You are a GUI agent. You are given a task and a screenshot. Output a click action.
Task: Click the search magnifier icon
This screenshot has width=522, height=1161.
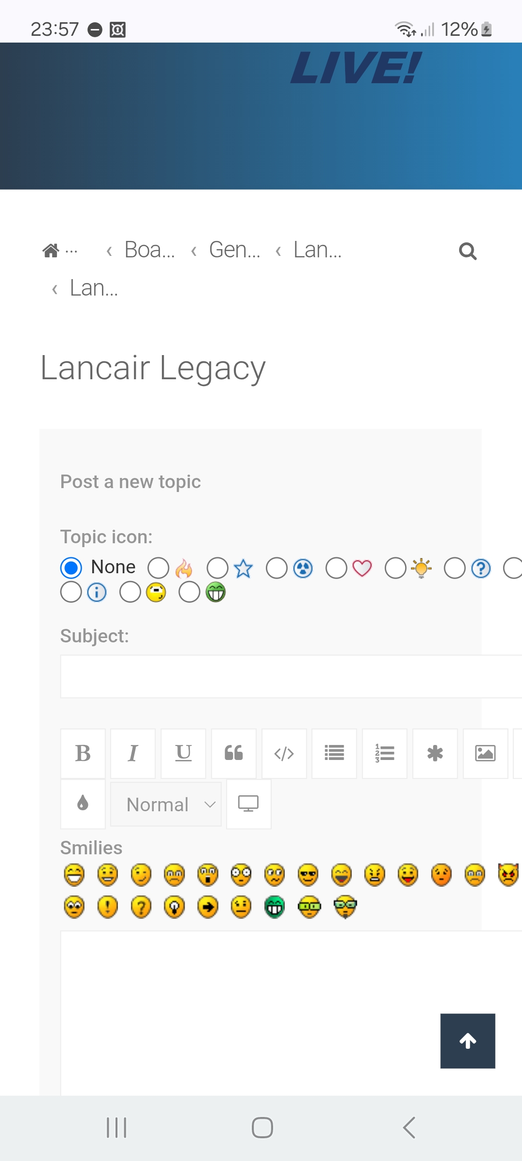[x=467, y=251]
